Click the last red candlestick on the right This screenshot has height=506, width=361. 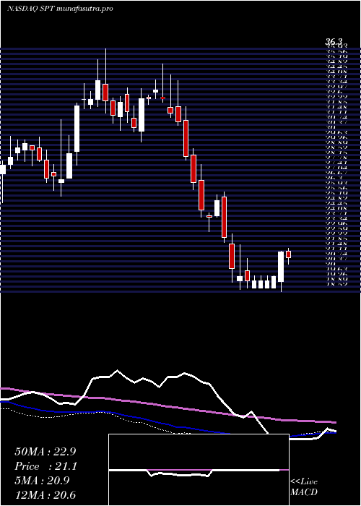click(x=289, y=254)
